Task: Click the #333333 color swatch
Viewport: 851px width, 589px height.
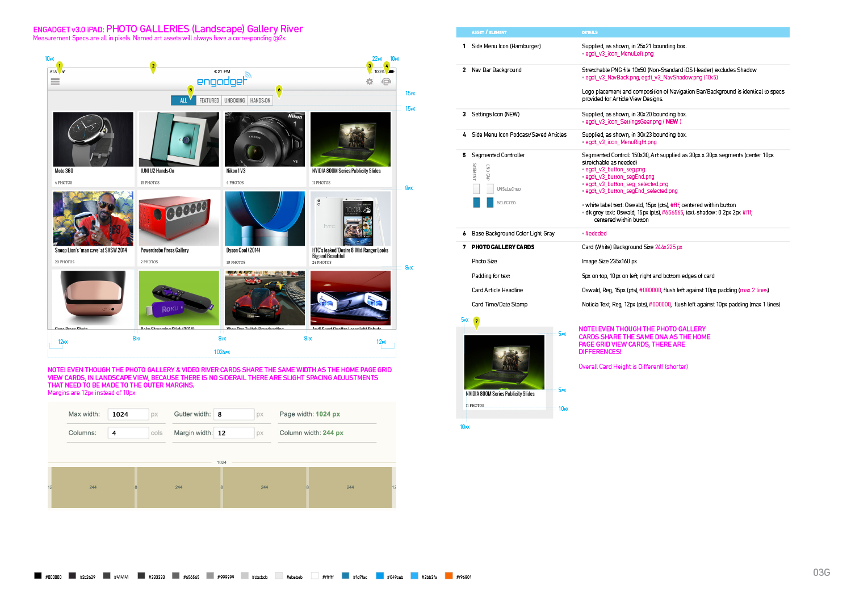Action: tap(141, 575)
